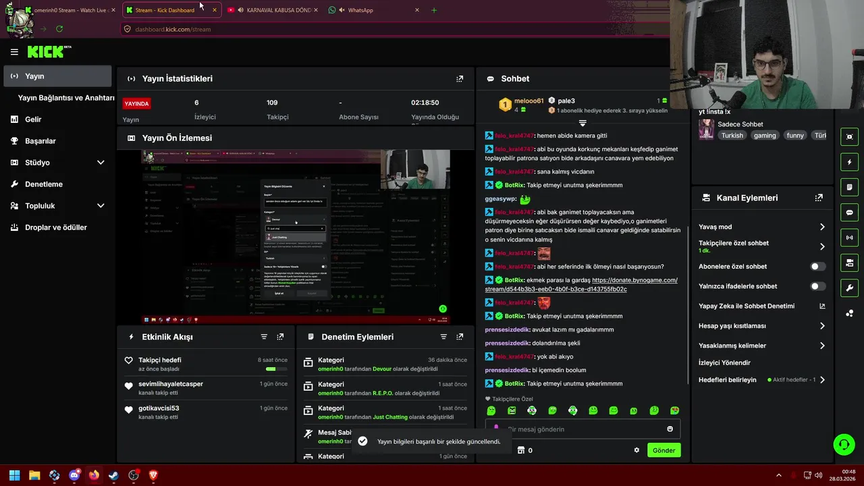Expand the chat leaderboard arrow under melooo61
The height and width of the screenshot is (486, 864).
(583, 124)
